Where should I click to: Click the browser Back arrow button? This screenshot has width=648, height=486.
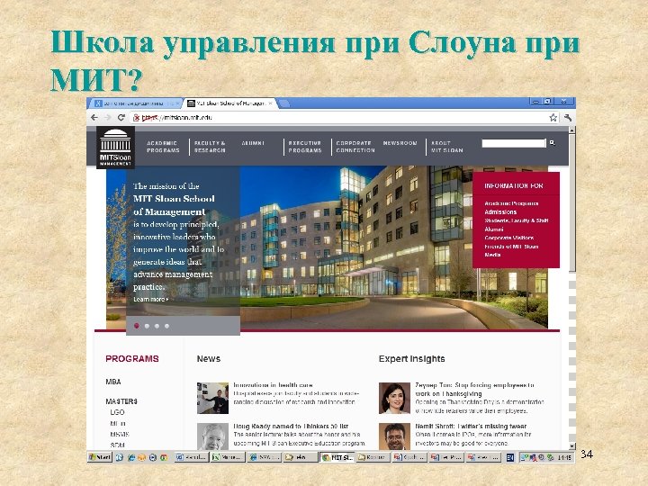tap(94, 118)
